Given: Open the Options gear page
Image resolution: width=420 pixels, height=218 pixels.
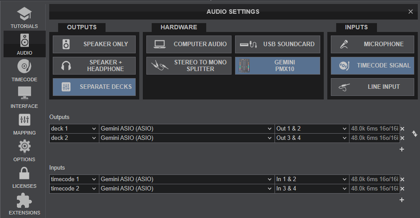Looking at the screenshot, I should (24, 151).
